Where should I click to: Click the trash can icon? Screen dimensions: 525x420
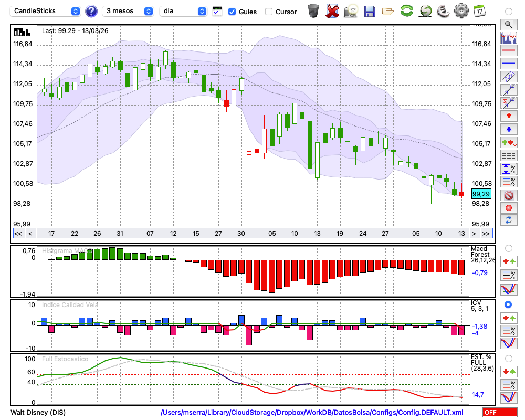pos(313,11)
